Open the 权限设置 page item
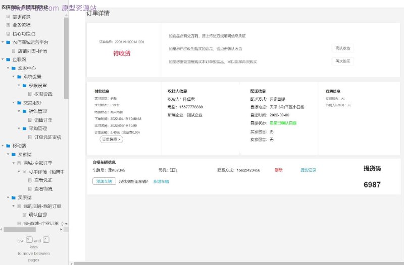 point(43,94)
